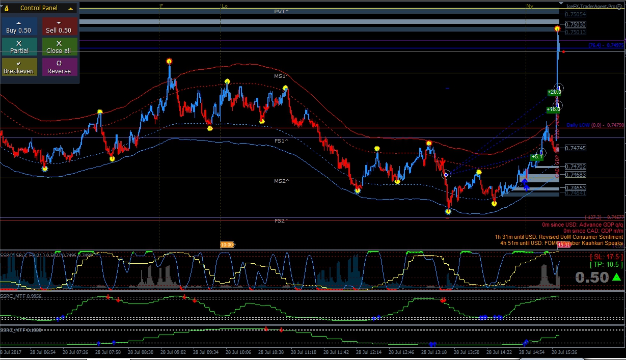
Task: Click the green up triangle beside 0.50
Action: tap(617, 277)
